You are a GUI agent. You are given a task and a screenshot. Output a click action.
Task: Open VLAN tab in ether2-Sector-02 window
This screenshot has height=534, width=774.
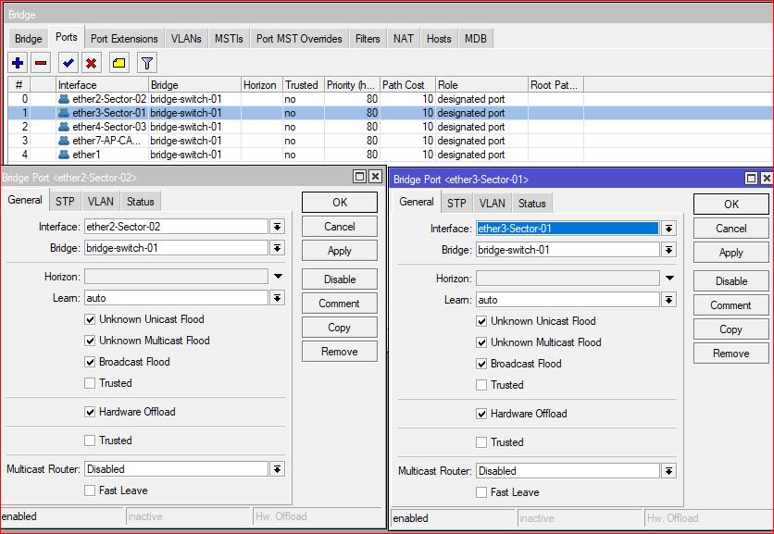click(x=101, y=202)
